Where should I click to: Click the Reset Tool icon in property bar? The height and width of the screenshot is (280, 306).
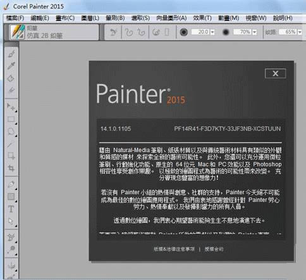point(113,32)
